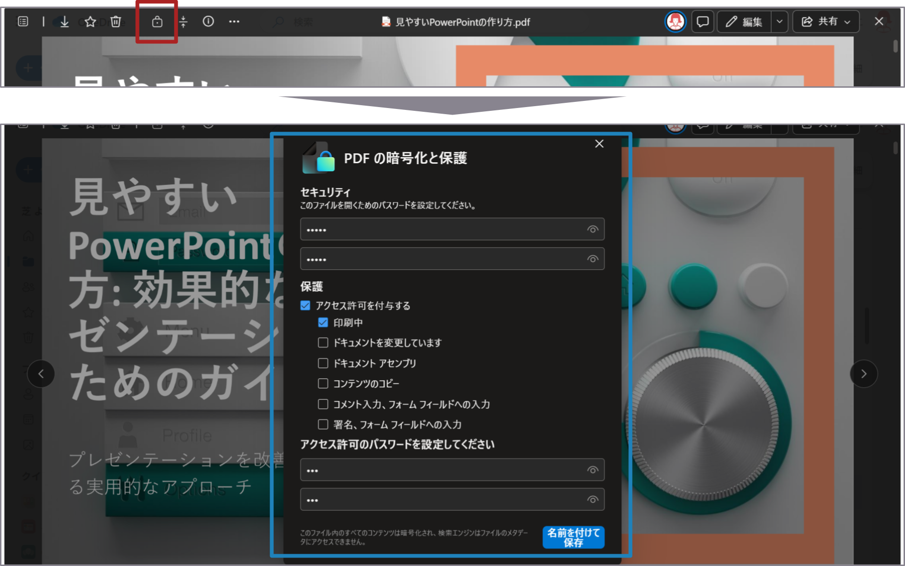Toggle the アクセス許可を付与する checkbox

[x=305, y=306]
